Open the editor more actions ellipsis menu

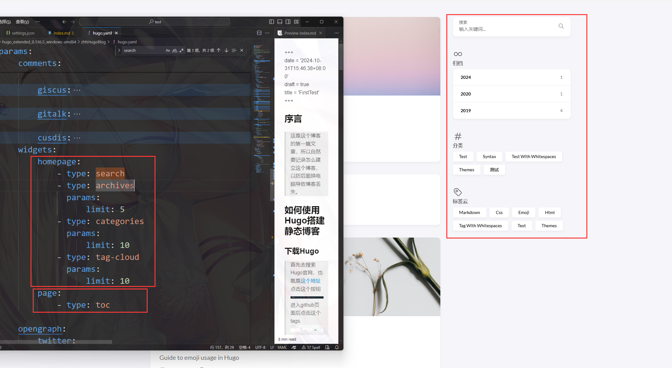pyautogui.click(x=267, y=33)
